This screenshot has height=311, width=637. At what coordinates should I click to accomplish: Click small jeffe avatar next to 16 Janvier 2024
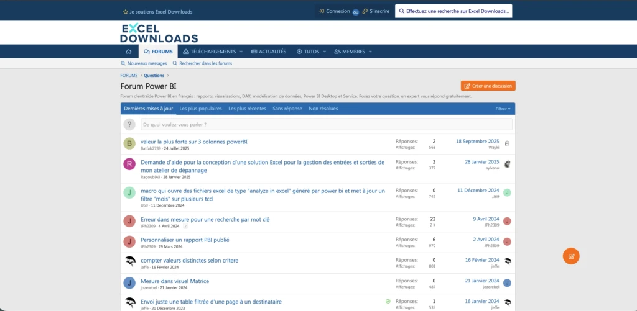(x=507, y=303)
